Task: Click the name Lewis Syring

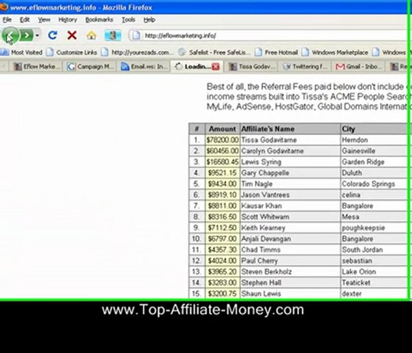Action: [x=261, y=162]
